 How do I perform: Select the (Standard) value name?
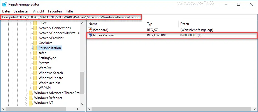pos(100,30)
